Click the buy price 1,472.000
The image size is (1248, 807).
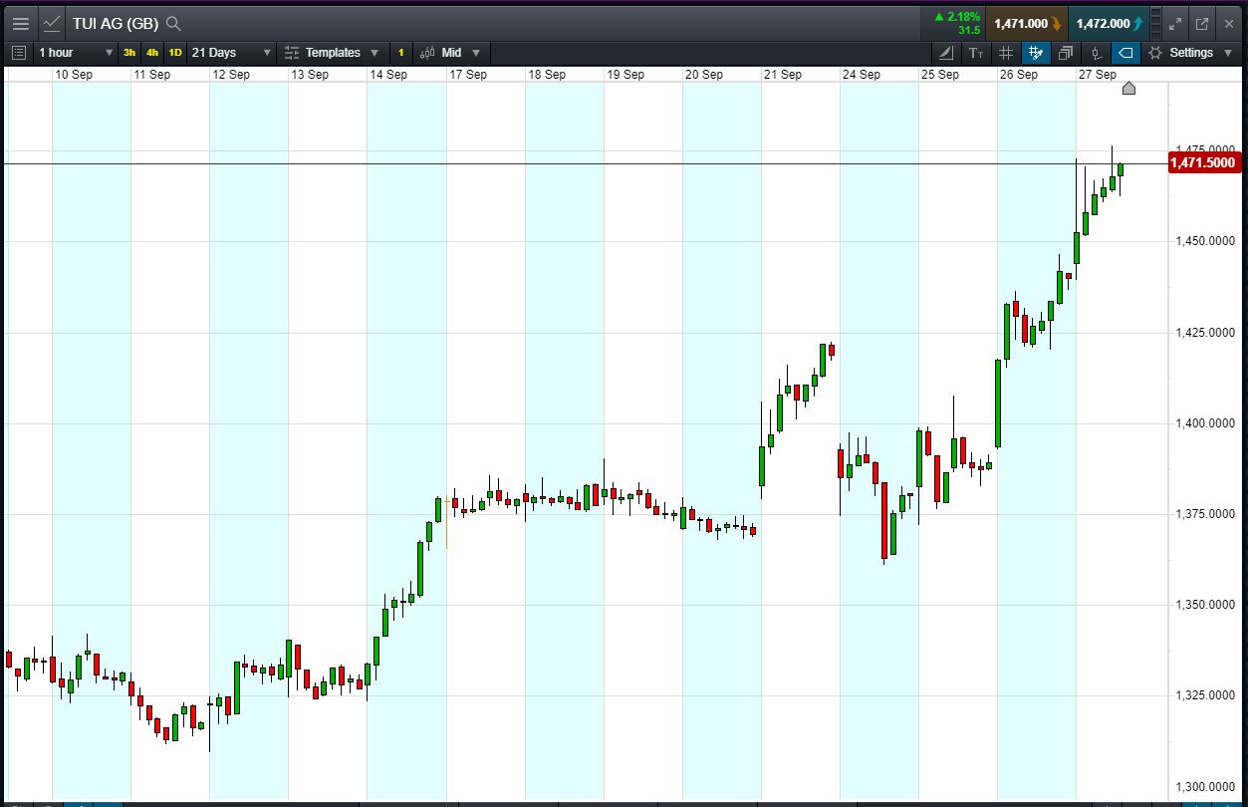pos(1110,23)
